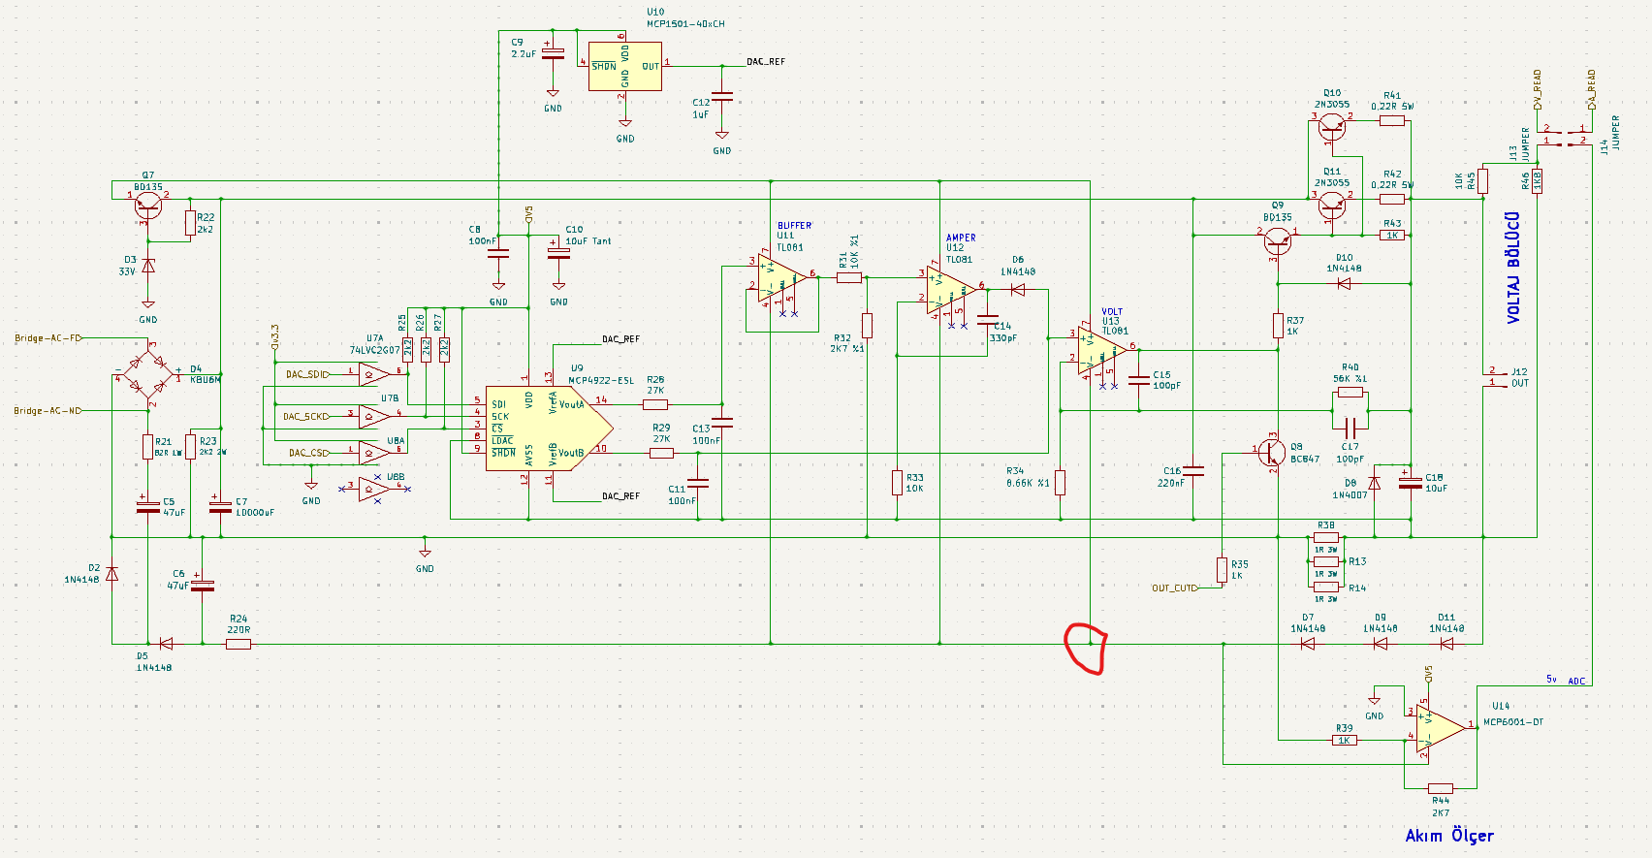Click the R39 1K resistor

(1344, 740)
